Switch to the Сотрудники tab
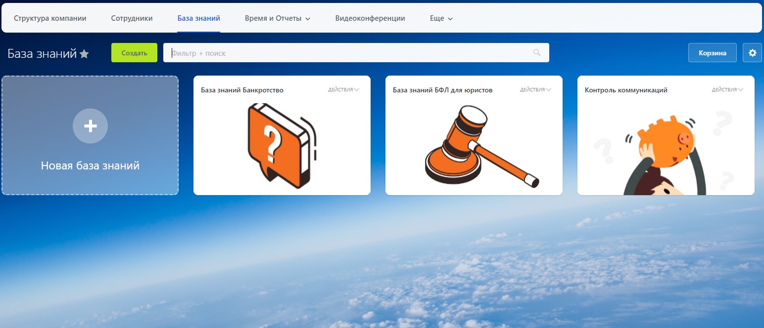 [x=132, y=18]
